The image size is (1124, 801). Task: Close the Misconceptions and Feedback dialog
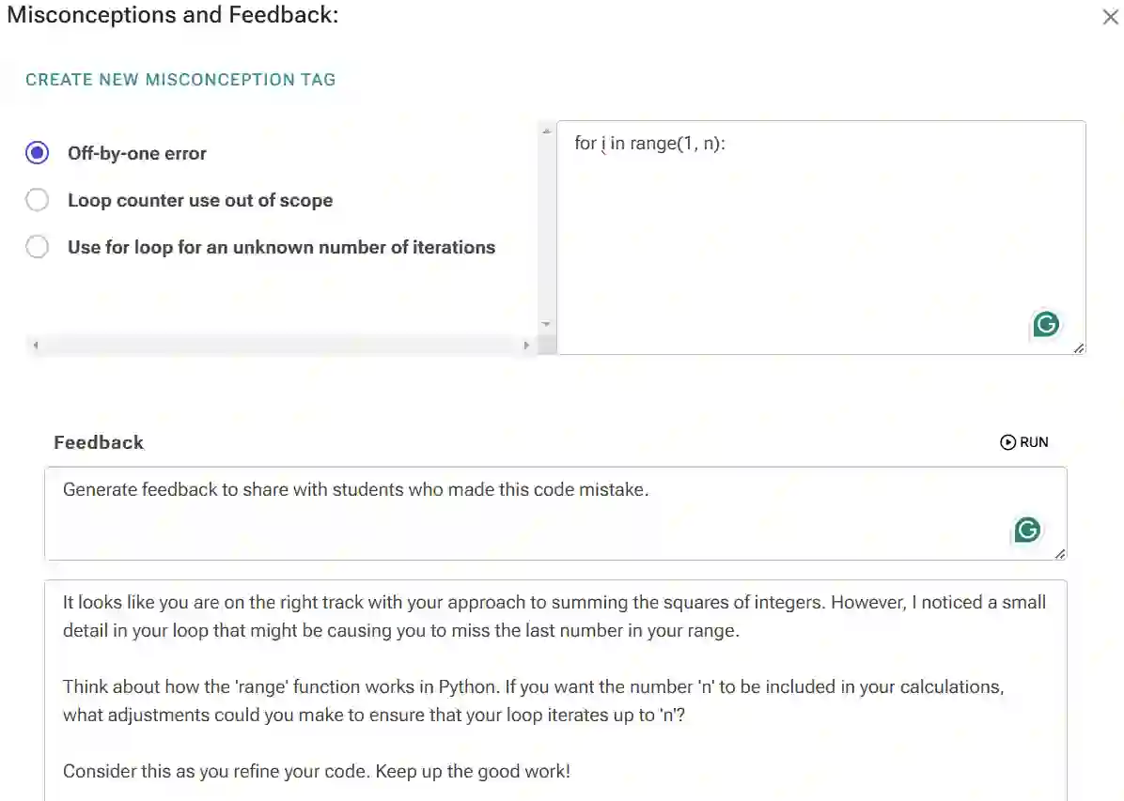tap(1110, 17)
